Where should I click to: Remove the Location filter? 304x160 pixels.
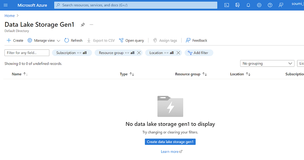178,53
